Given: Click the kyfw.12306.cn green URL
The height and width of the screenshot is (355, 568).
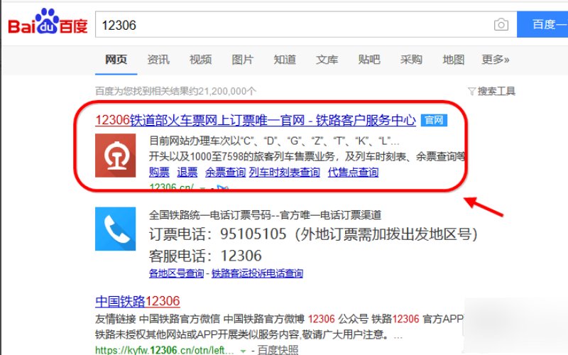Looking at the screenshot, I should point(165,350).
